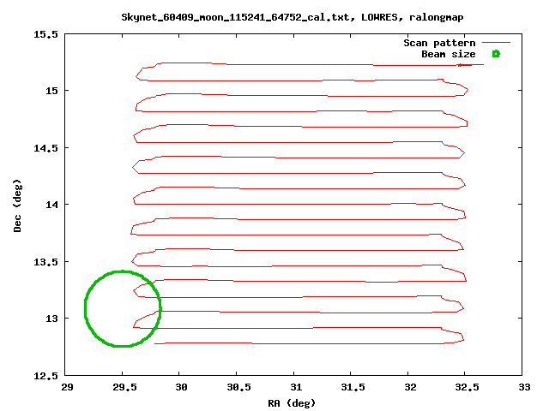Viewport: 549px width, 411px height.
Task: Click the x-axis tick label 30.5
Action: click(238, 387)
